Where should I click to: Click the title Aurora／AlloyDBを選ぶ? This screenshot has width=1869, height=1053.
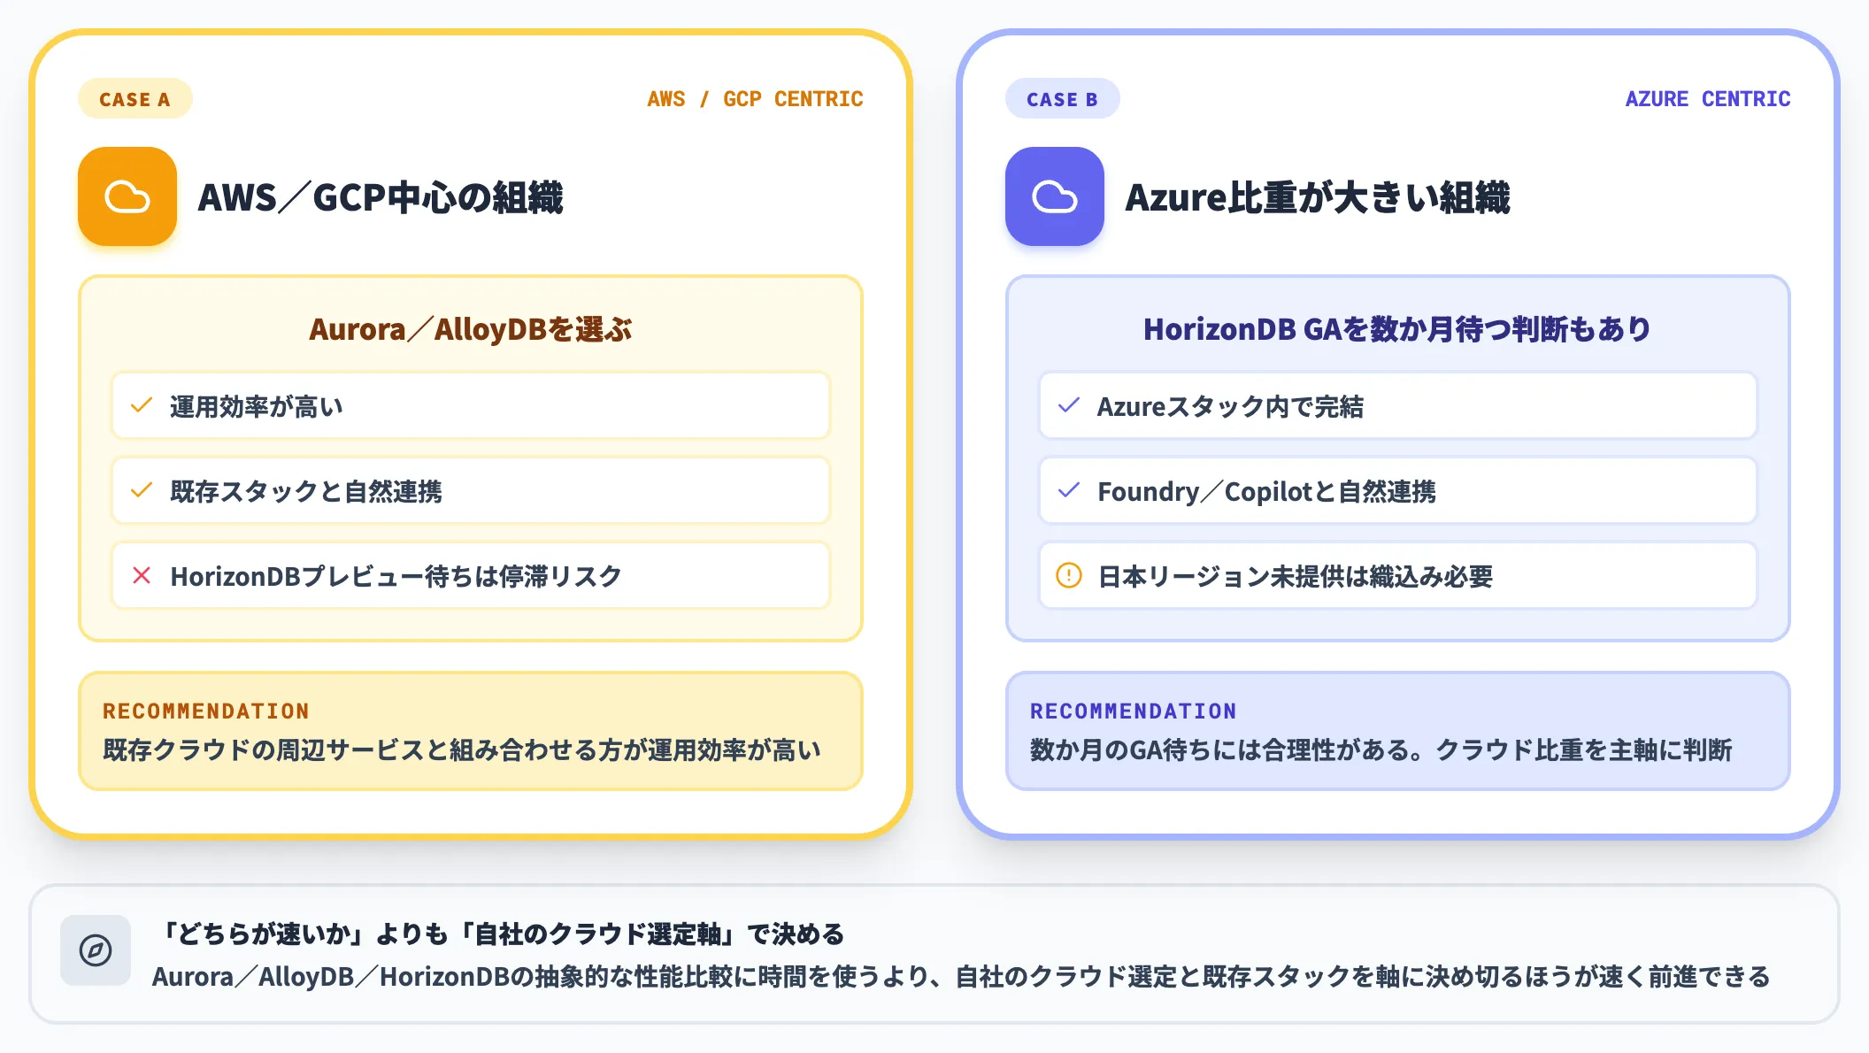tap(471, 329)
